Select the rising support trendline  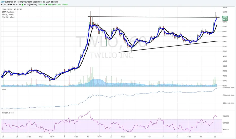coord(168,47)
